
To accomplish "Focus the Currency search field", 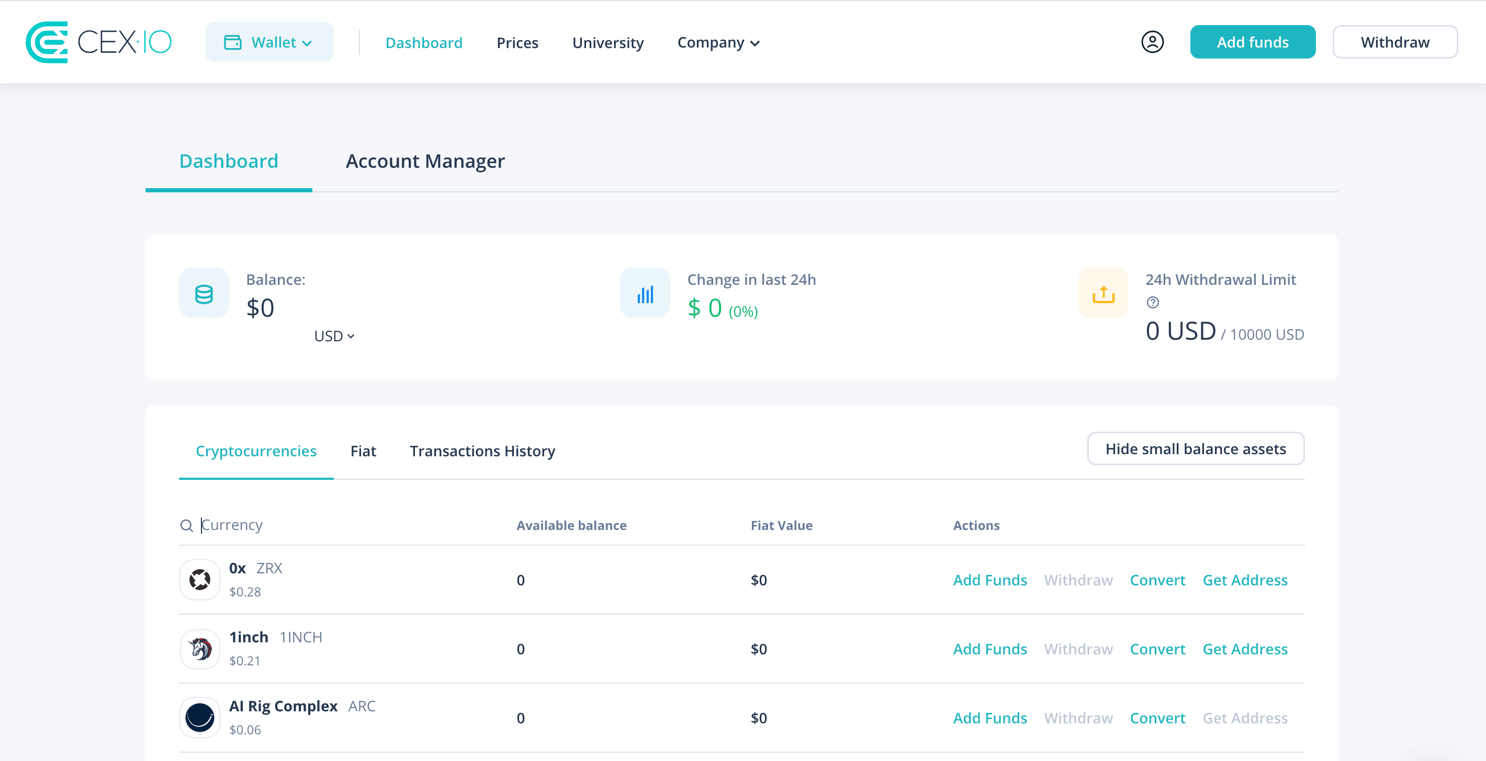I will [340, 525].
